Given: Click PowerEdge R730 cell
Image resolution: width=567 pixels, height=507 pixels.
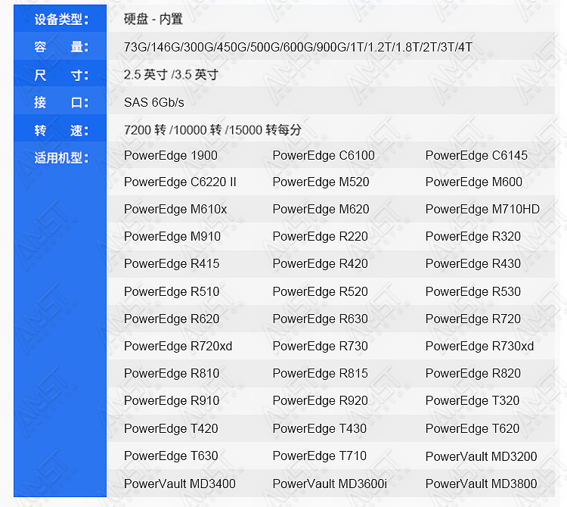Looking at the screenshot, I should [321, 347].
